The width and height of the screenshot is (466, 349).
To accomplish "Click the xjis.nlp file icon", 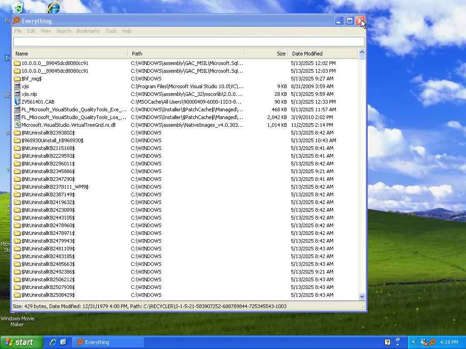I will click(17, 94).
